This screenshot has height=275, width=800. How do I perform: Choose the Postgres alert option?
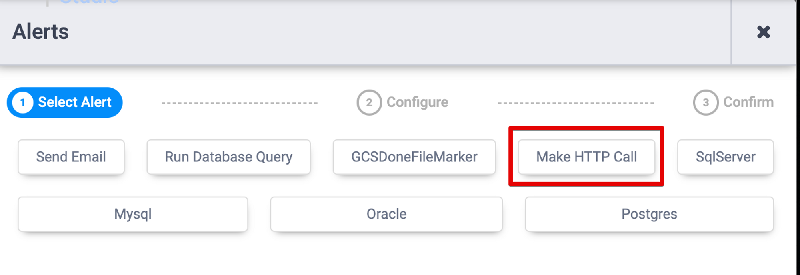(x=649, y=214)
